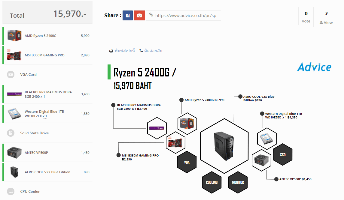
Task: Change quantity x 1 for WD10EZEX drive
Action: coord(45,116)
